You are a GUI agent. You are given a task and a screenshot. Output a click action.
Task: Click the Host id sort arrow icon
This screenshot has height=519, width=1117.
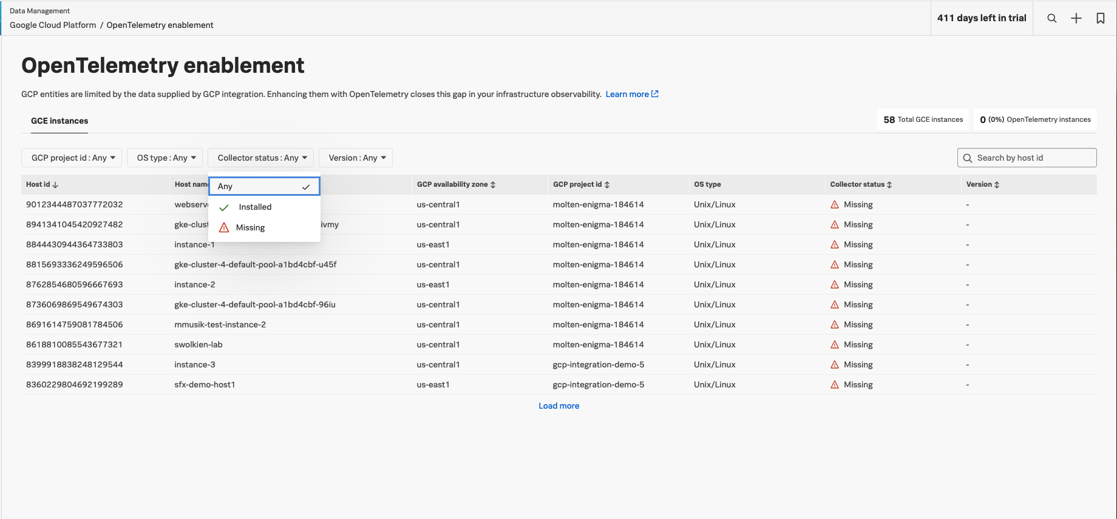coord(55,185)
